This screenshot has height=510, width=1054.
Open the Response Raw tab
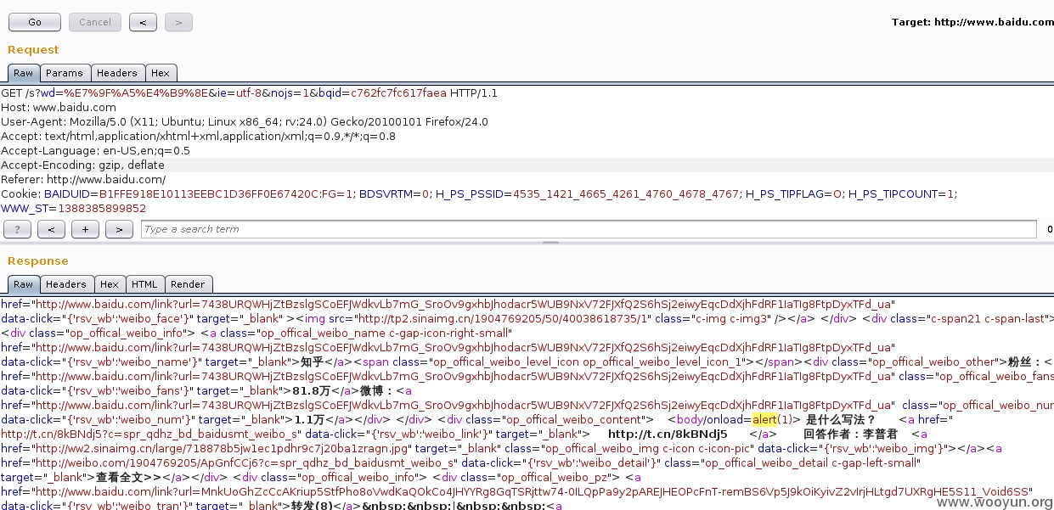(24, 284)
